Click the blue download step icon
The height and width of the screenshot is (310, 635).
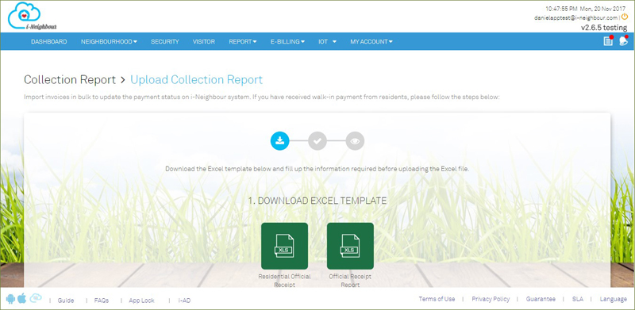click(280, 141)
